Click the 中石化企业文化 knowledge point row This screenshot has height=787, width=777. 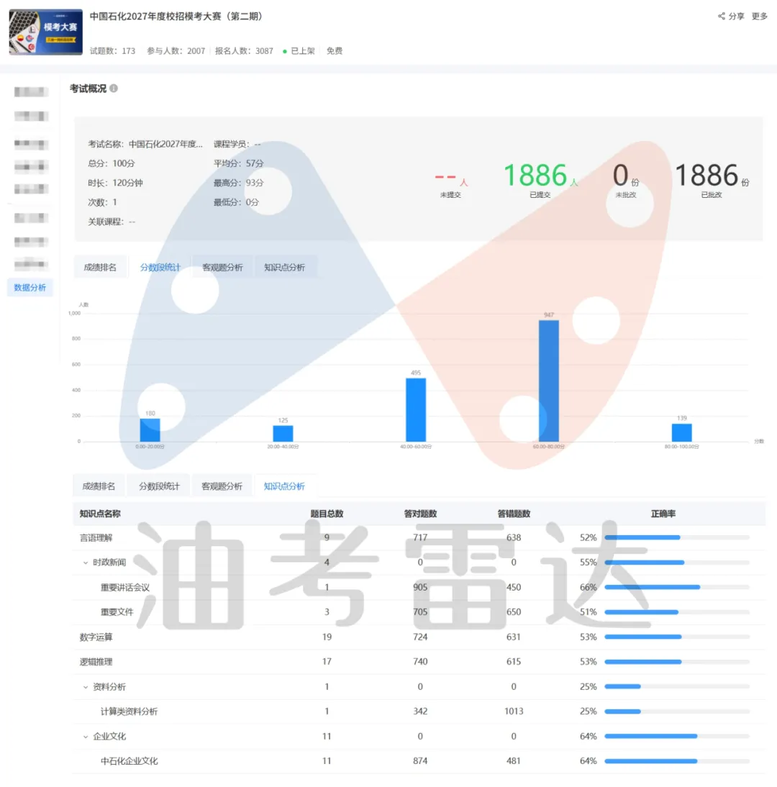[419, 761]
